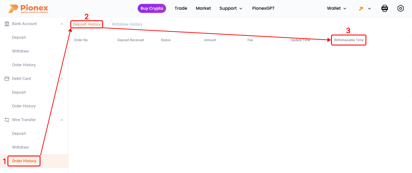Open the APP download icon
Image resolution: width=412 pixels, height=173 pixels.
click(x=384, y=8)
